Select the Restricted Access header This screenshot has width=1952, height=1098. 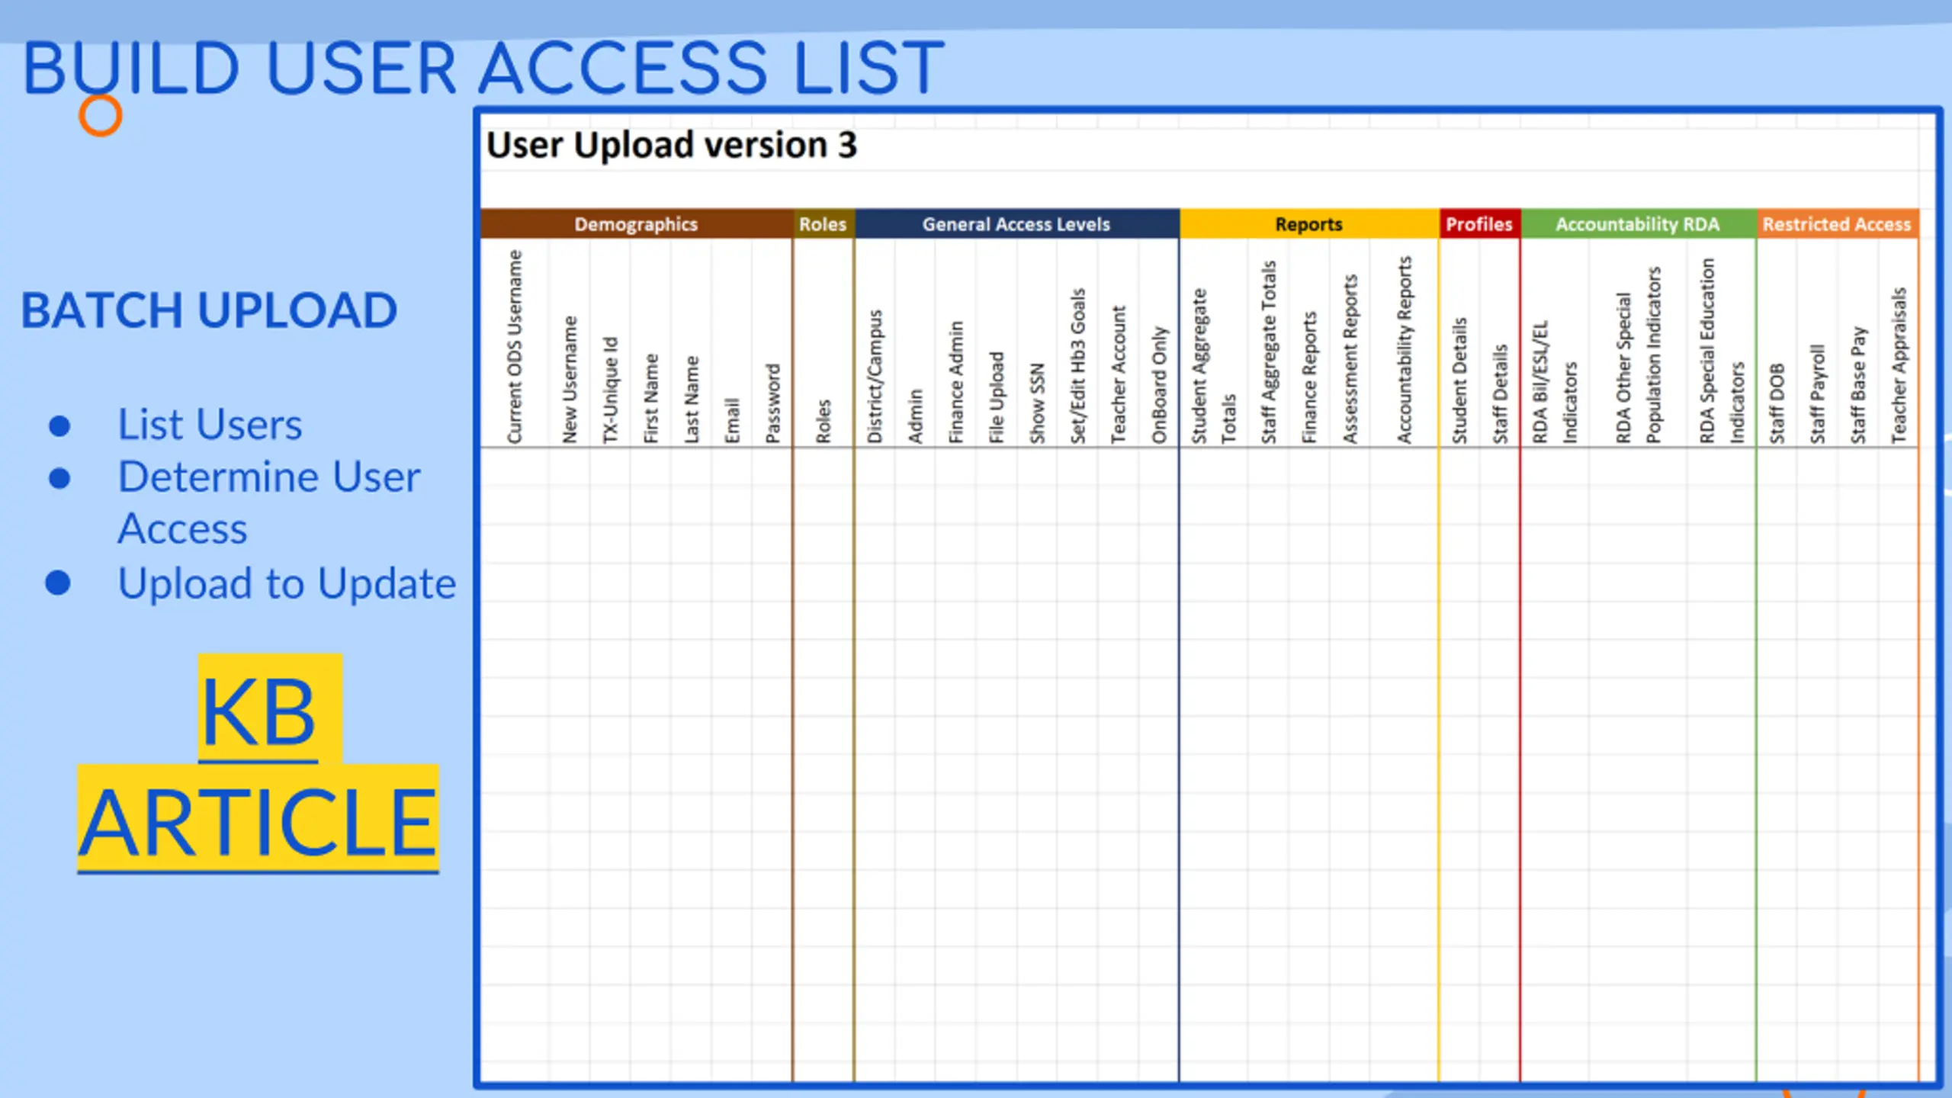tap(1837, 224)
